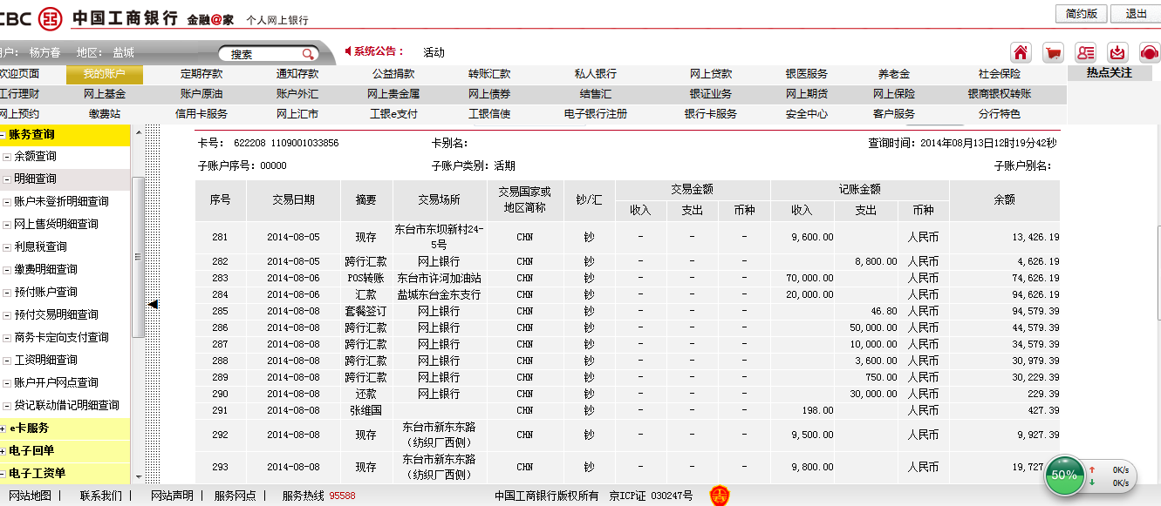Switch to 简约版 simple version
Viewport: 1161px width, 506px height.
pos(1081,14)
